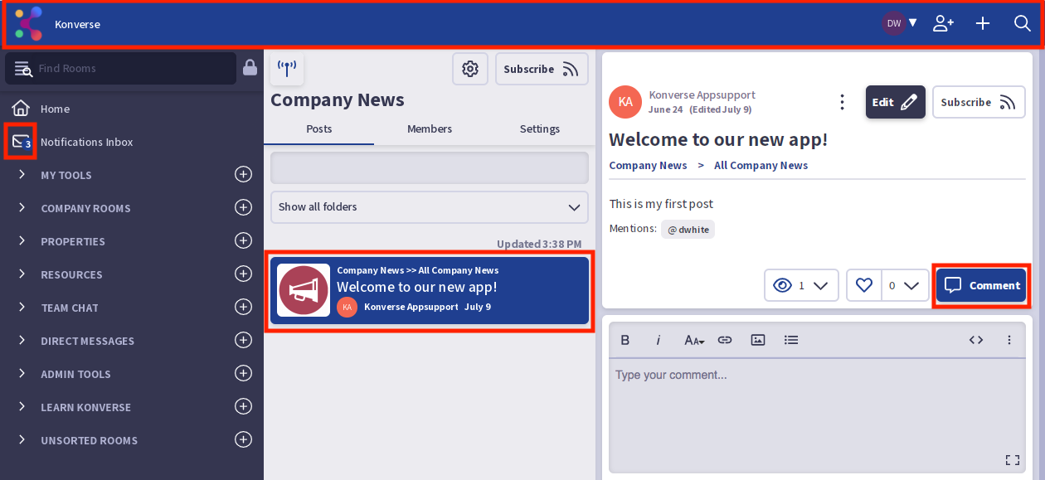Click the Comment button
The image size is (1045, 480).
(x=982, y=285)
